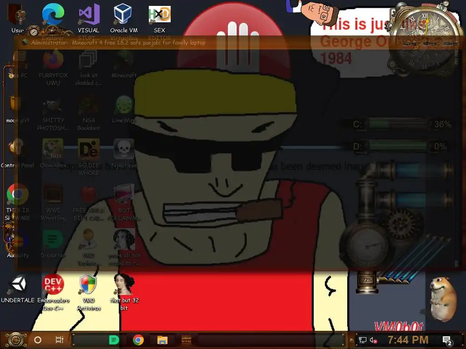
Task: Launch Edge labeled Explorer on desktop
Action: (x=53, y=21)
